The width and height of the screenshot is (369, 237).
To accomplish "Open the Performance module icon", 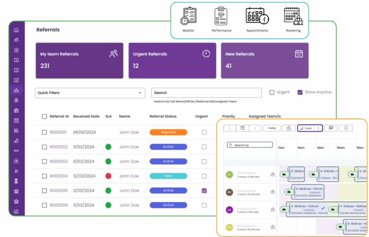I will pyautogui.click(x=221, y=17).
